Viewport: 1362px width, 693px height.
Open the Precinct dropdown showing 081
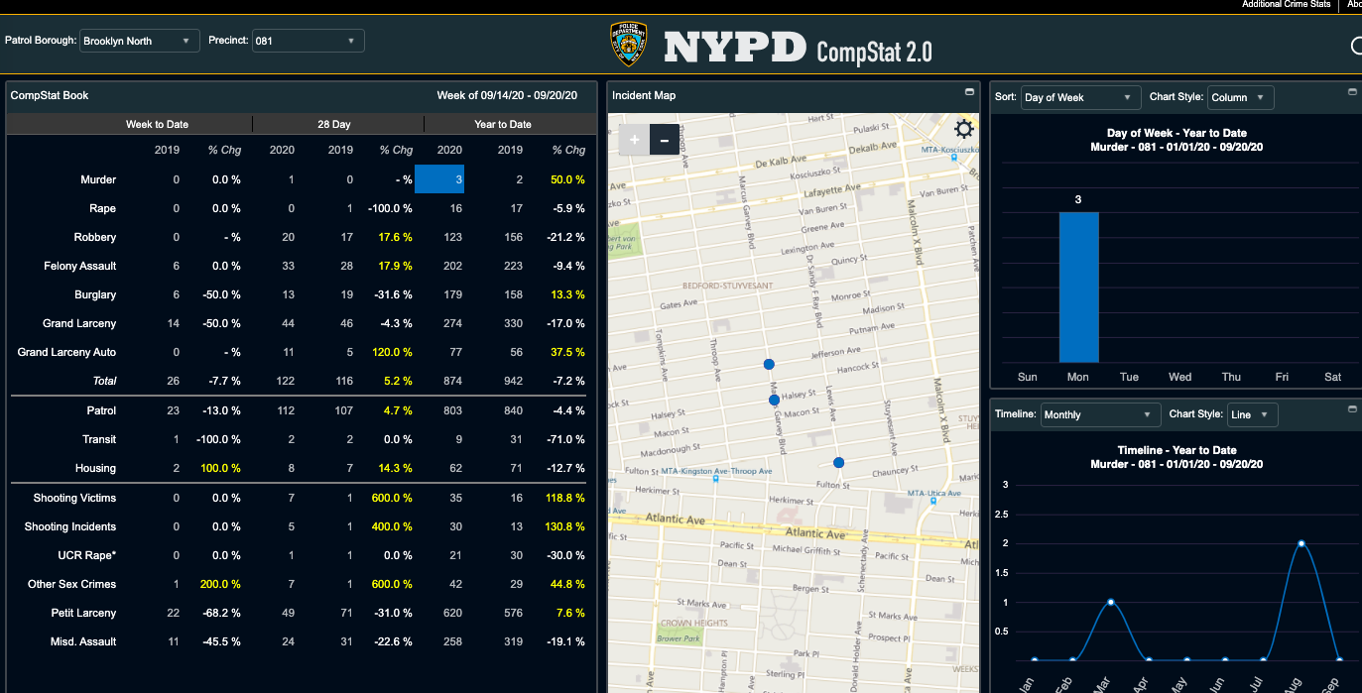tap(308, 41)
